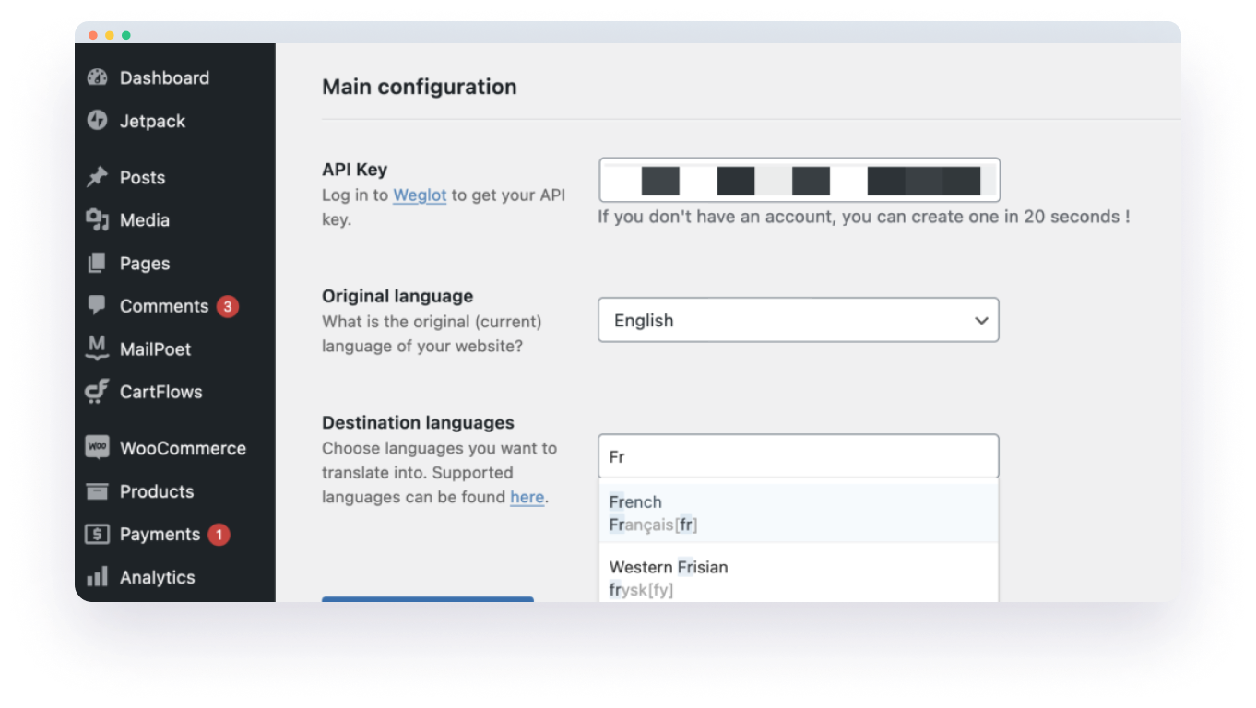Open the Original language dropdown showing English
Image resolution: width=1256 pixels, height=708 pixels.
[x=798, y=320]
